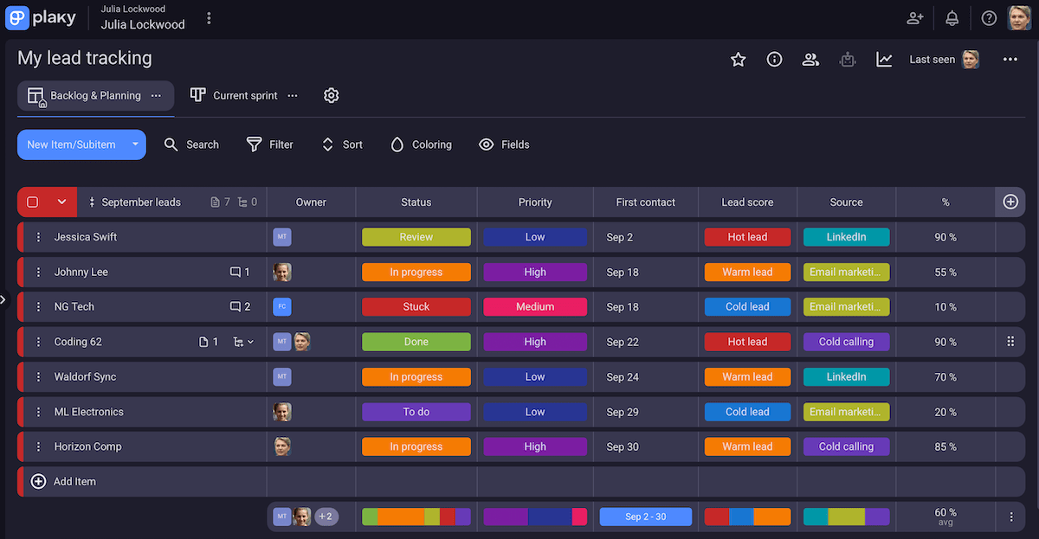The image size is (1039, 539).
Task: Open the invite people icon
Action: [x=914, y=17]
